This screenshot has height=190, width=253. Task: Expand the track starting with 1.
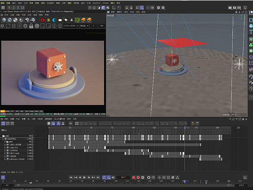click(x=5, y=145)
